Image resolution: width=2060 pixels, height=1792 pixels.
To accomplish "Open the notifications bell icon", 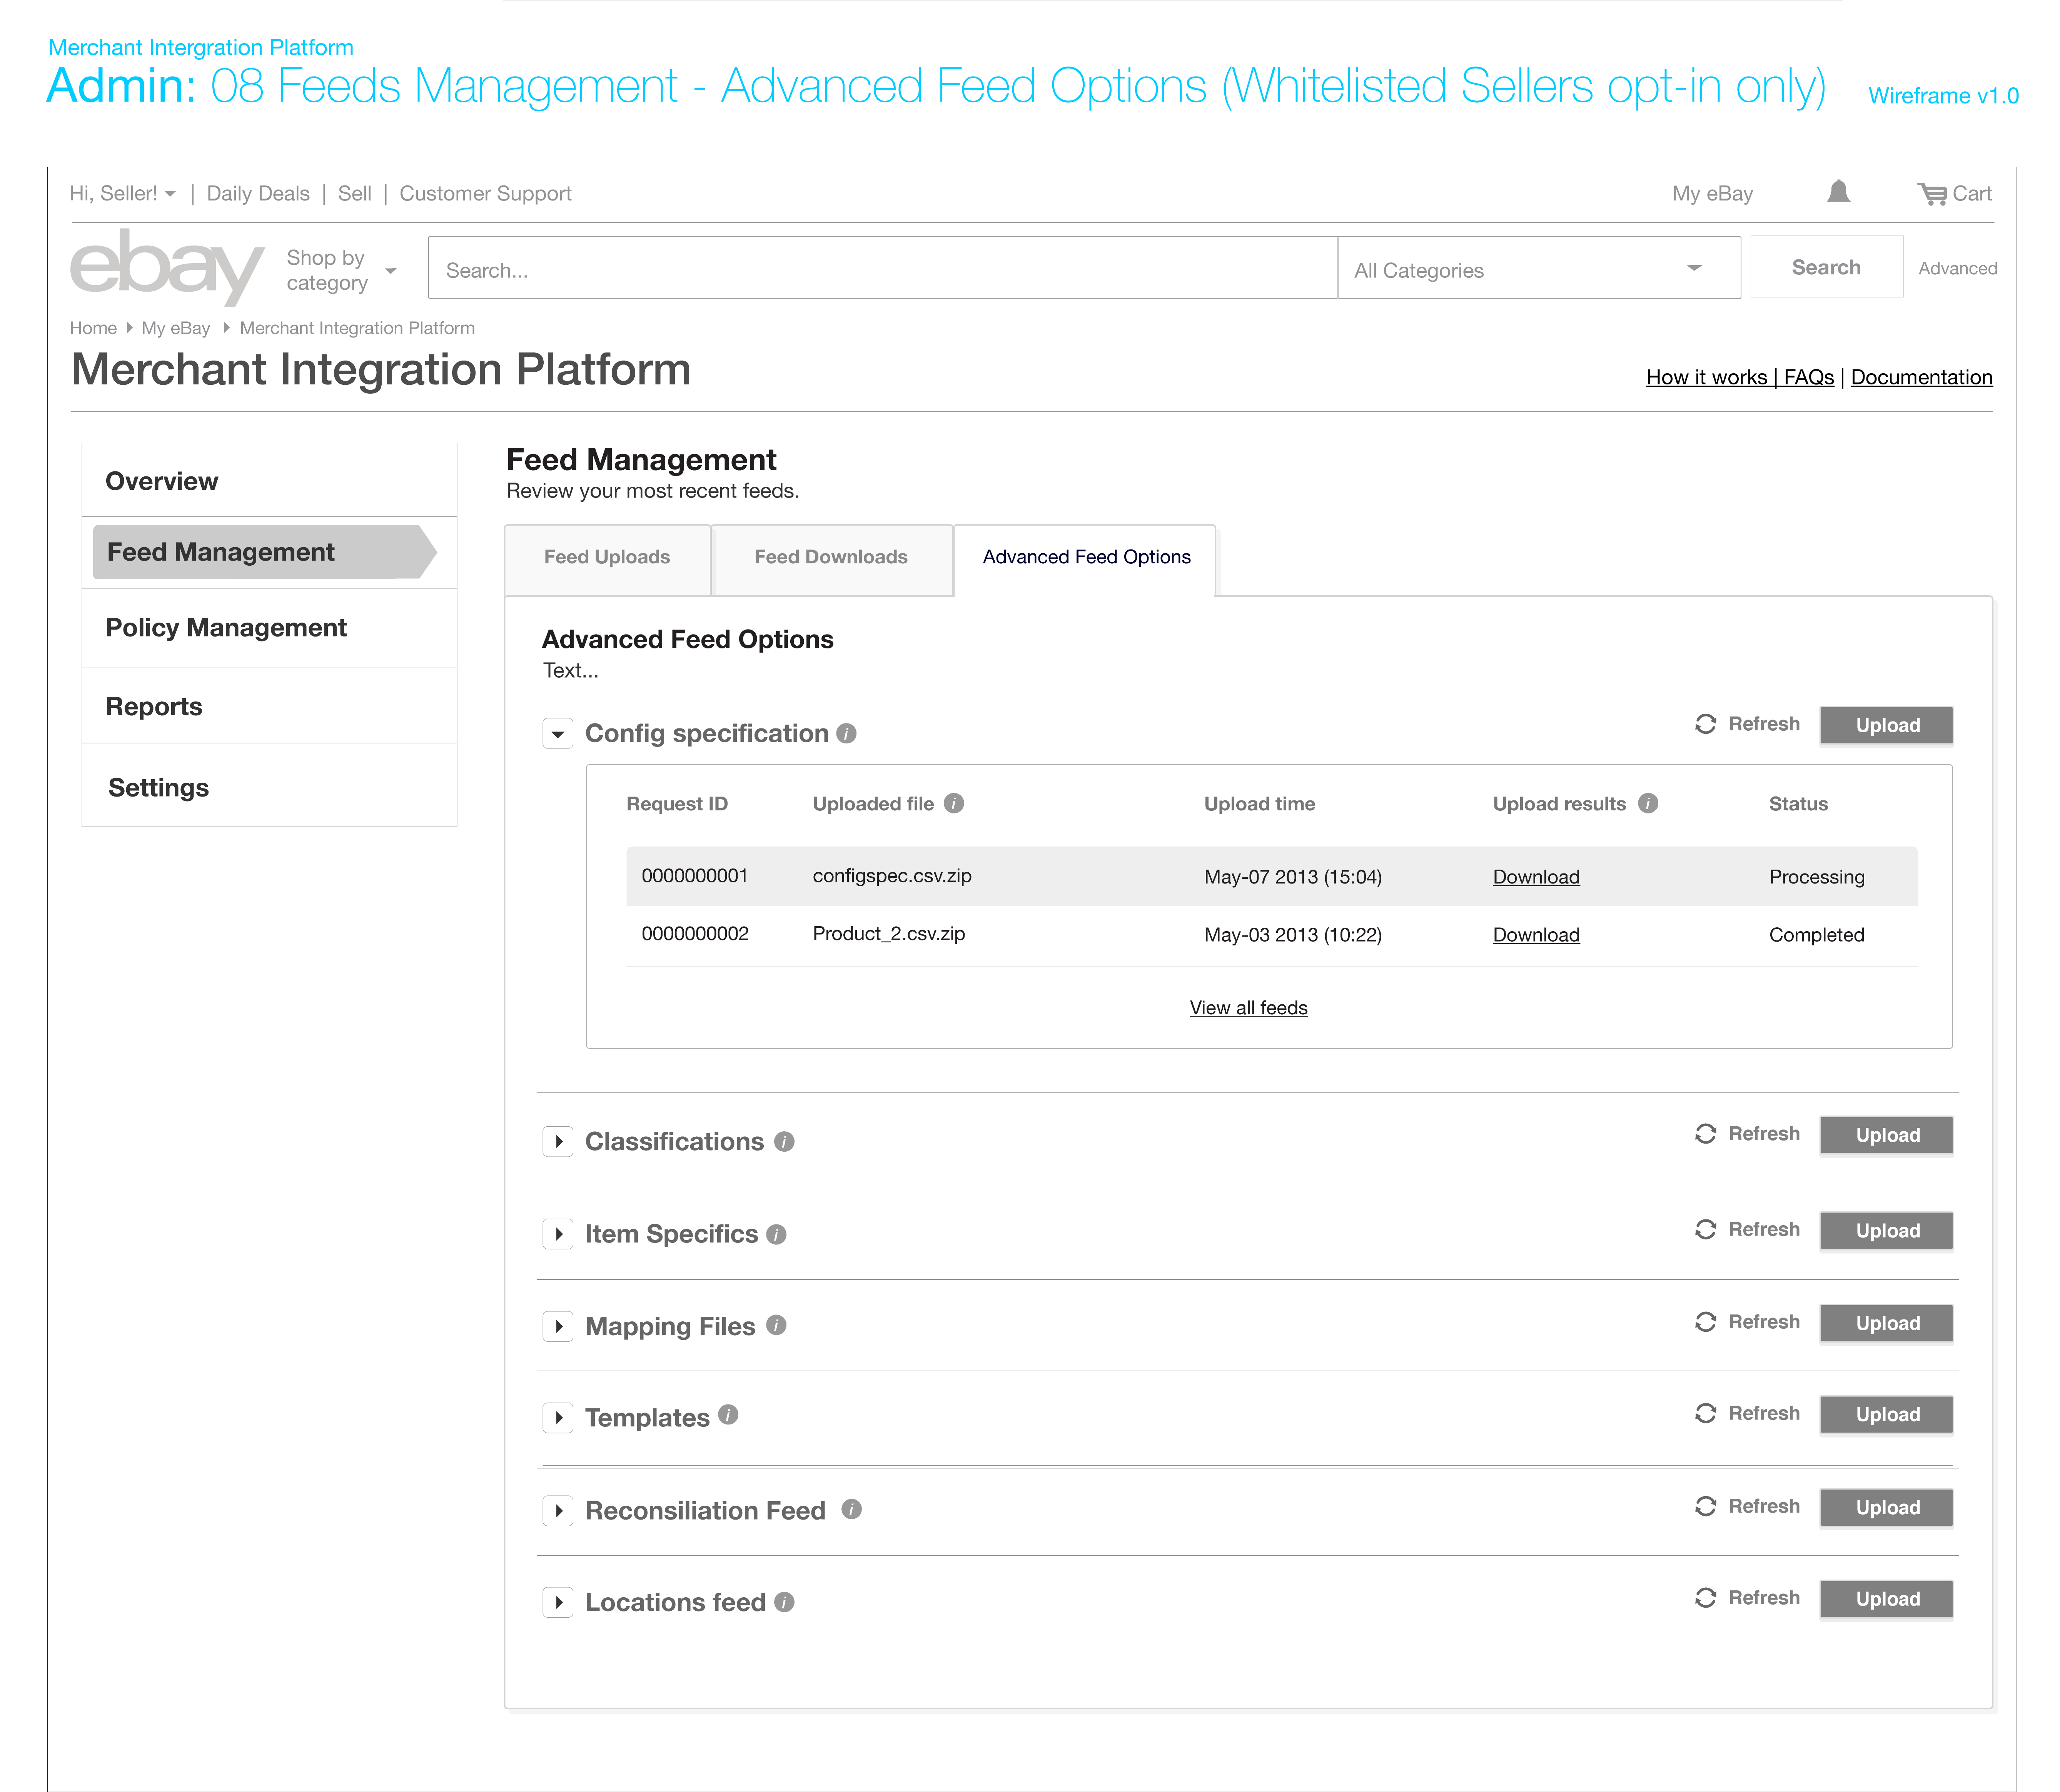I will point(1838,191).
